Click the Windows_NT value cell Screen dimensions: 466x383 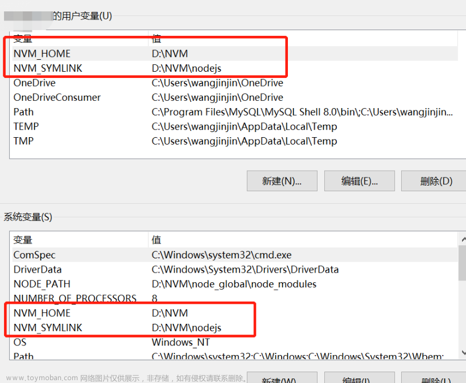(x=181, y=342)
